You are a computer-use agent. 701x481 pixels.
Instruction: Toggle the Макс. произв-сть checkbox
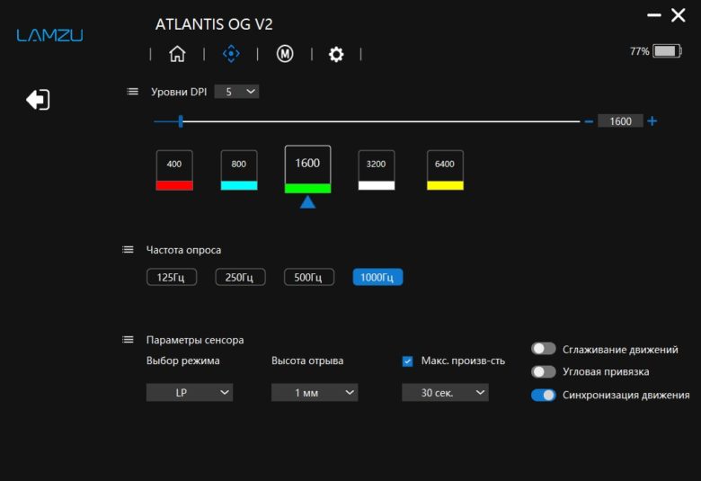pyautogui.click(x=407, y=361)
